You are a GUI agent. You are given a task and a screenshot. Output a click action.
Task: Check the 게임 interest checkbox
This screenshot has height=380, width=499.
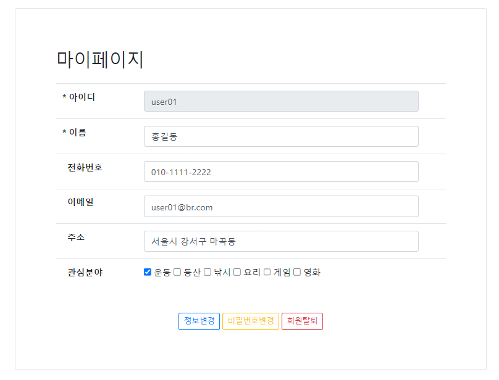pos(267,272)
